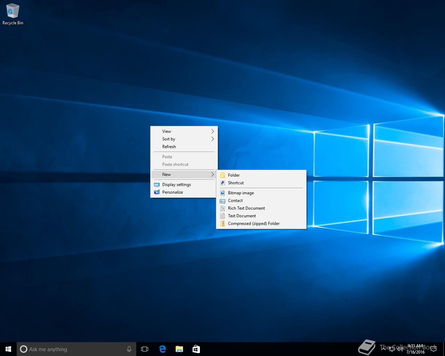Select Refresh from the context menu

pyautogui.click(x=184, y=147)
